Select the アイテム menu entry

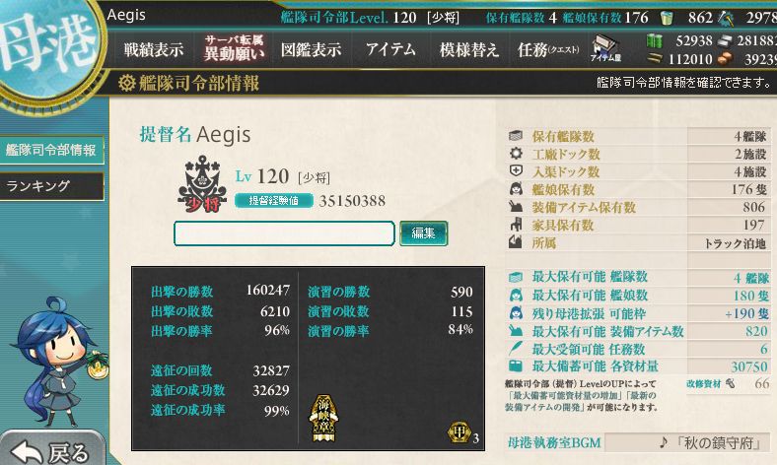(x=390, y=49)
